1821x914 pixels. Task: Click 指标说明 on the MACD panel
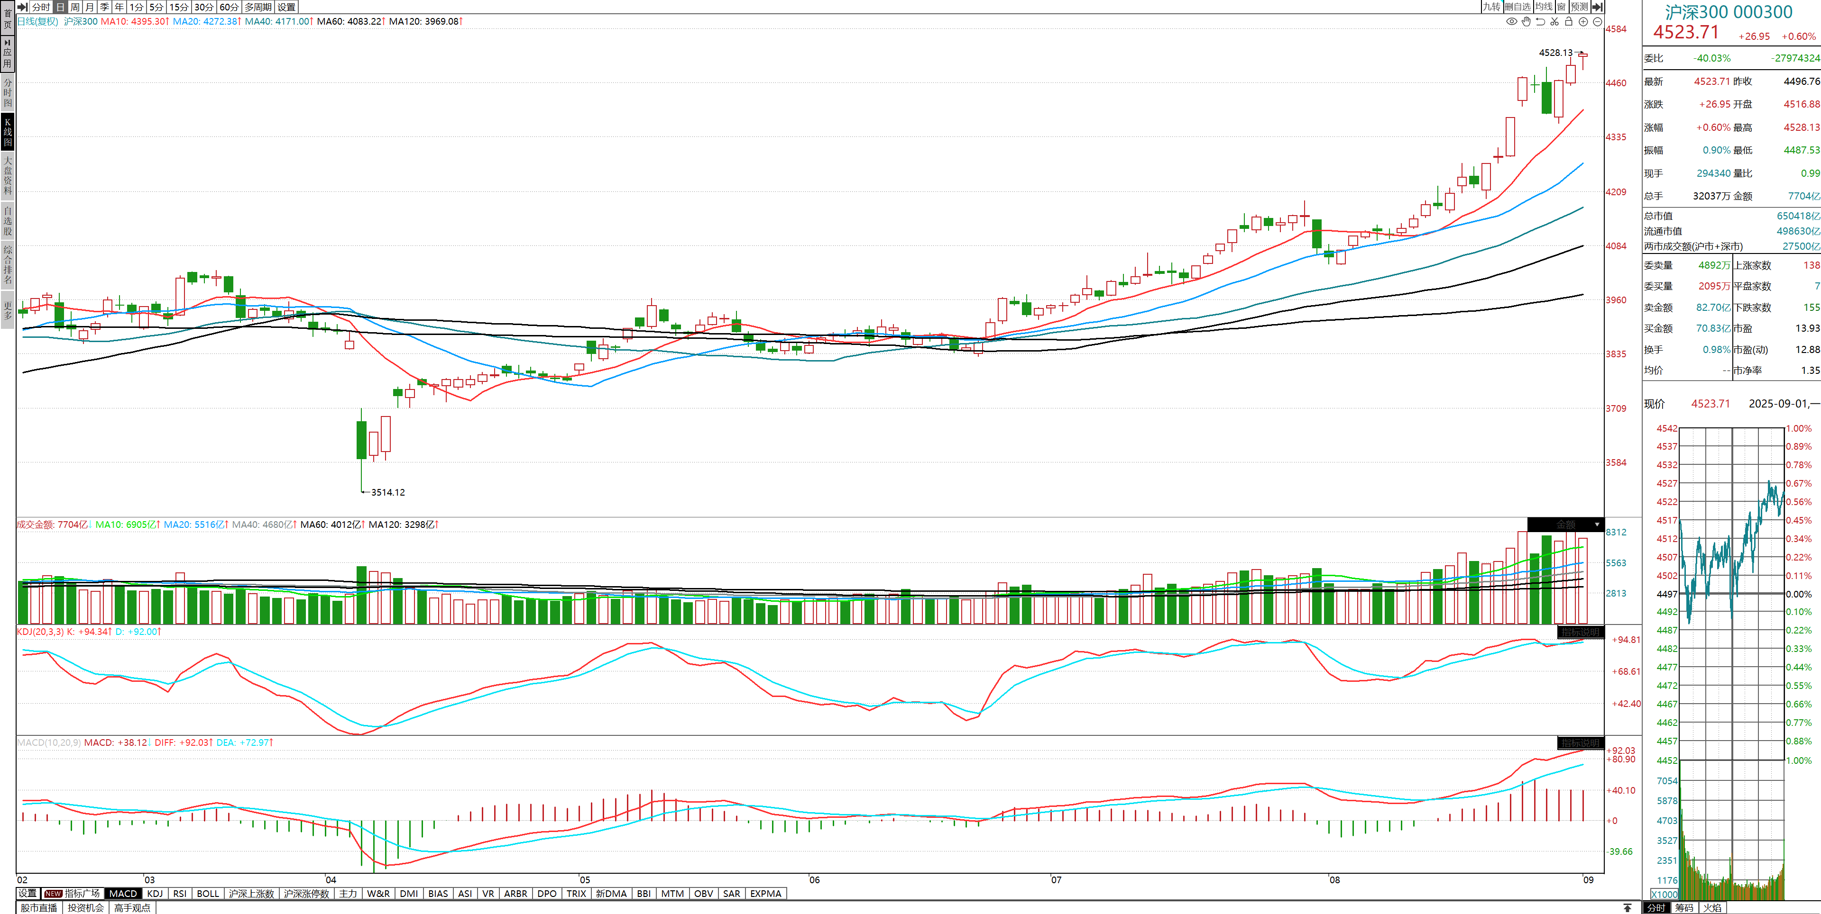point(1580,743)
